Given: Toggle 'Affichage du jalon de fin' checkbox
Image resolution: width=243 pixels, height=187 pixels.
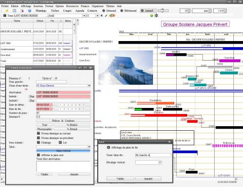Looking at the screenshot, I should click(x=108, y=147).
